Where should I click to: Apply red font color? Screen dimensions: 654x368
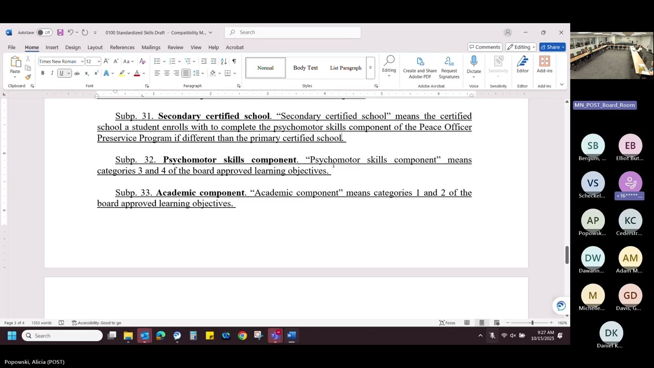[137, 73]
